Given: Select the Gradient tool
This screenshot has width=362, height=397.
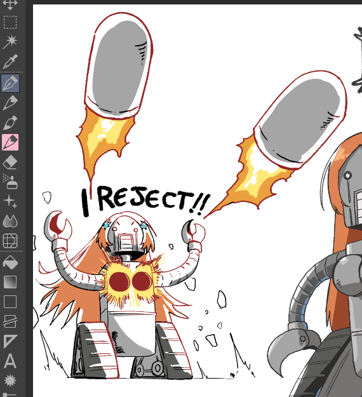Looking at the screenshot, I should click(x=10, y=282).
